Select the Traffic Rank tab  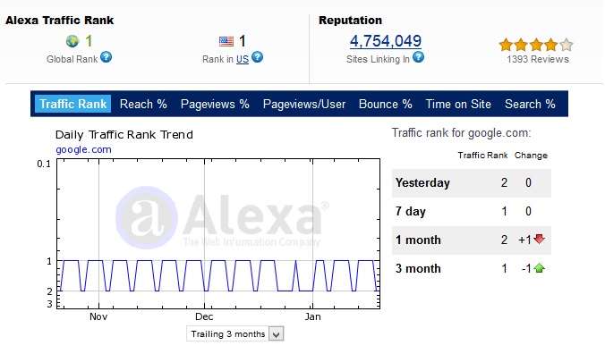tap(72, 104)
